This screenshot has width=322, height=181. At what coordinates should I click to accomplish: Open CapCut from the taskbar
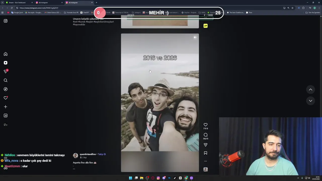pos(180,178)
